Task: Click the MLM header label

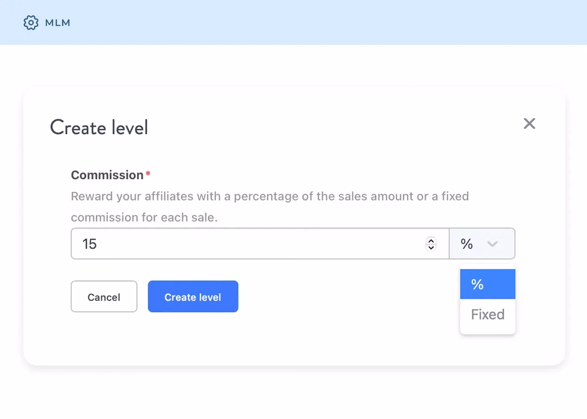Action: click(x=58, y=23)
